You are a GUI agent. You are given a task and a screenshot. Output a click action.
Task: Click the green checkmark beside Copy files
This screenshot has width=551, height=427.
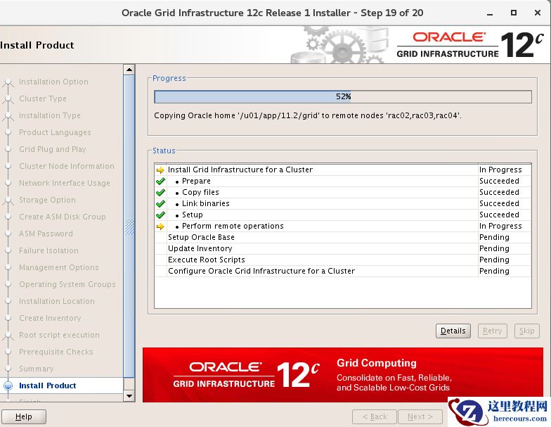coord(160,193)
